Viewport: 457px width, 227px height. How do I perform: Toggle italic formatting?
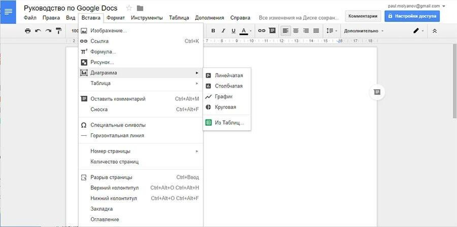(223, 30)
